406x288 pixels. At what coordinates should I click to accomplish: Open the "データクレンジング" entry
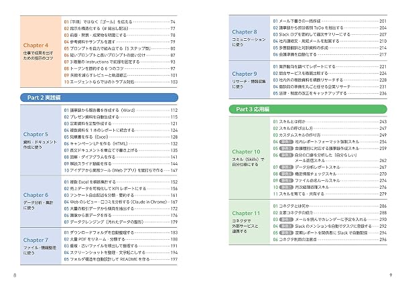click(x=121, y=222)
